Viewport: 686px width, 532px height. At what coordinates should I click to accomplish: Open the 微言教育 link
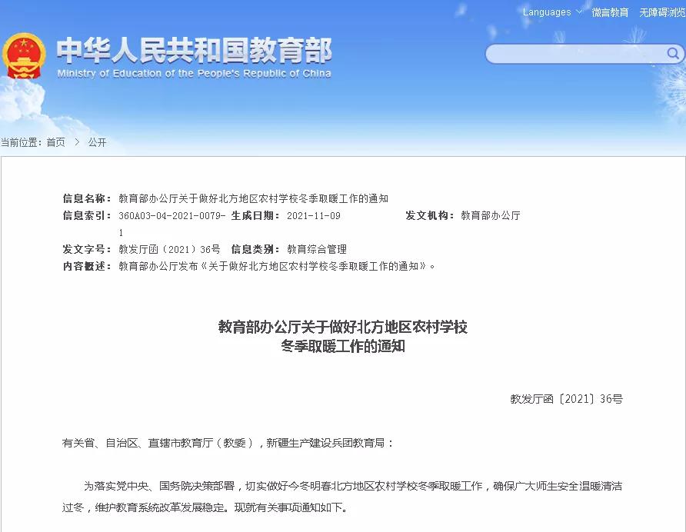coord(610,12)
